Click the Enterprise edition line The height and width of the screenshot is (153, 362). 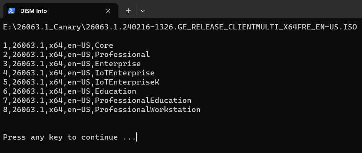(72, 64)
